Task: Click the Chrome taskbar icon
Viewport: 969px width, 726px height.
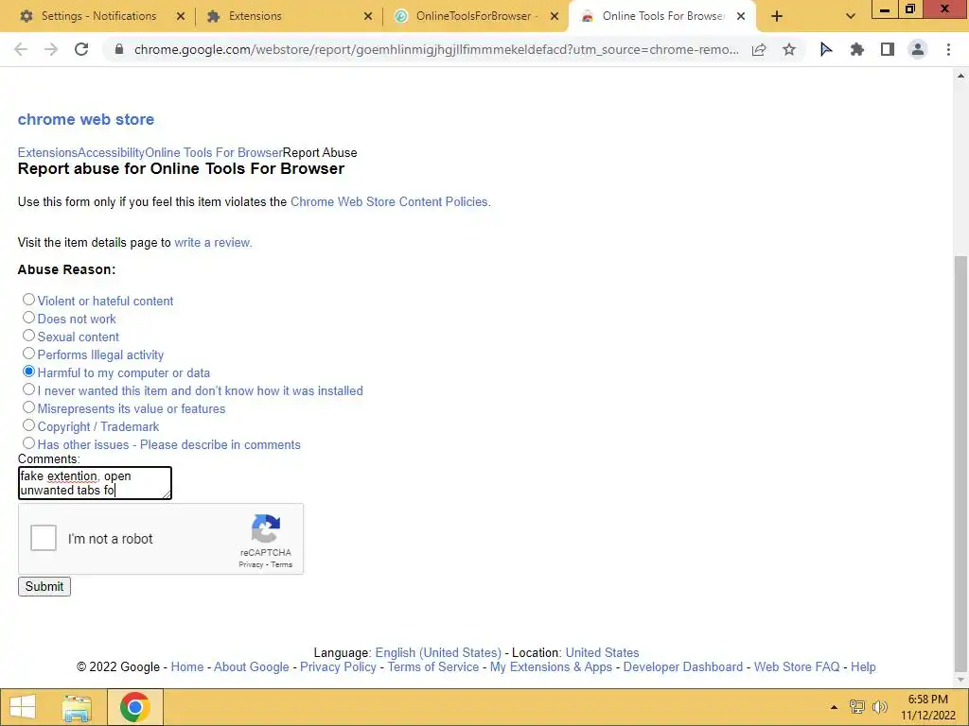Action: point(134,707)
